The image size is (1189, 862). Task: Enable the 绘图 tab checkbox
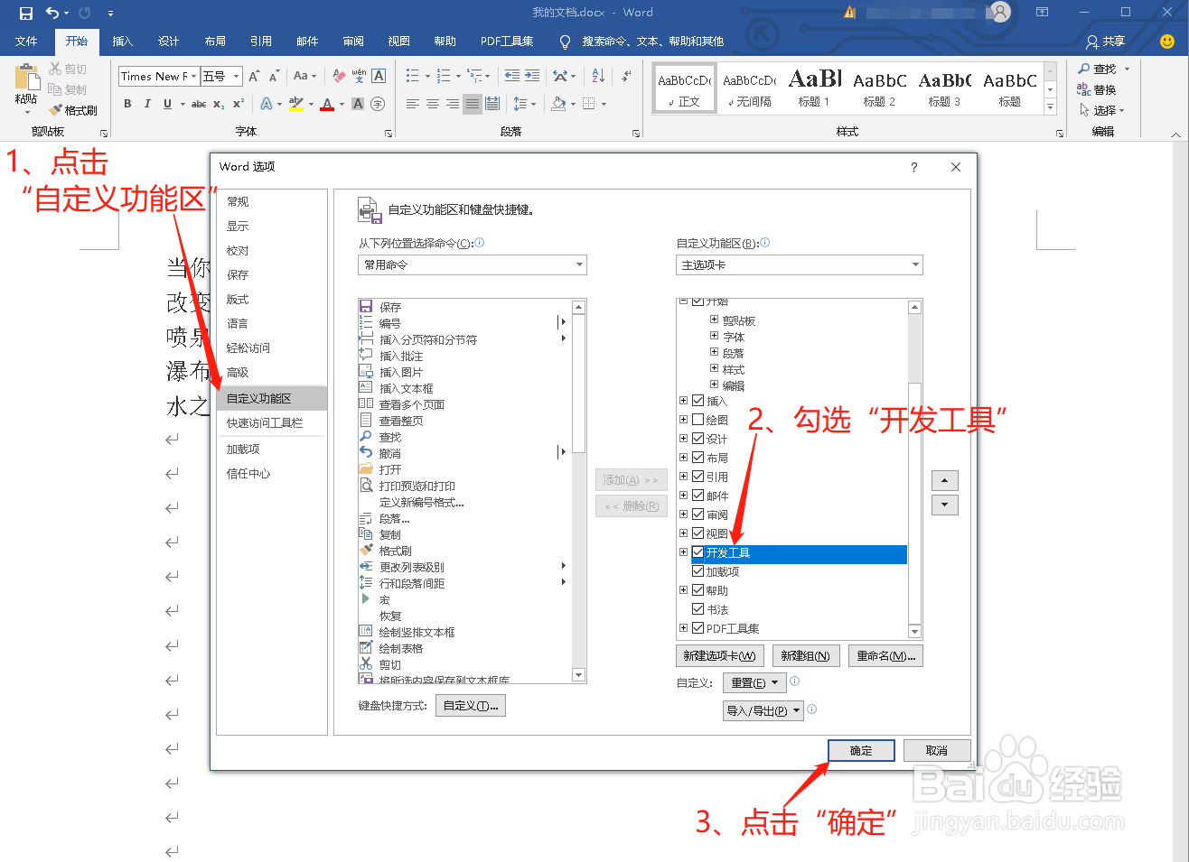point(697,420)
